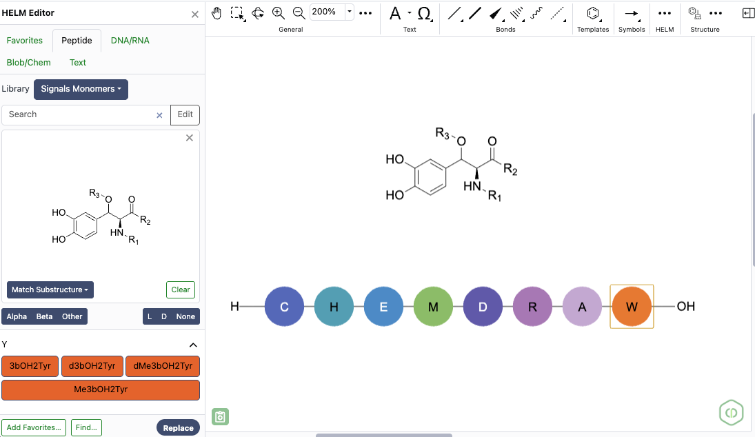Collapse the Y monomer group
The width and height of the screenshot is (755, 437).
pyautogui.click(x=193, y=345)
